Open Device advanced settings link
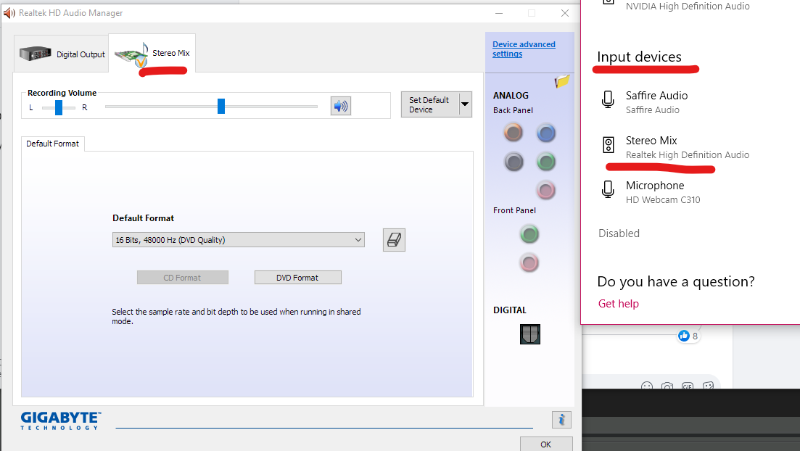Image resolution: width=800 pixels, height=451 pixels. [524, 49]
